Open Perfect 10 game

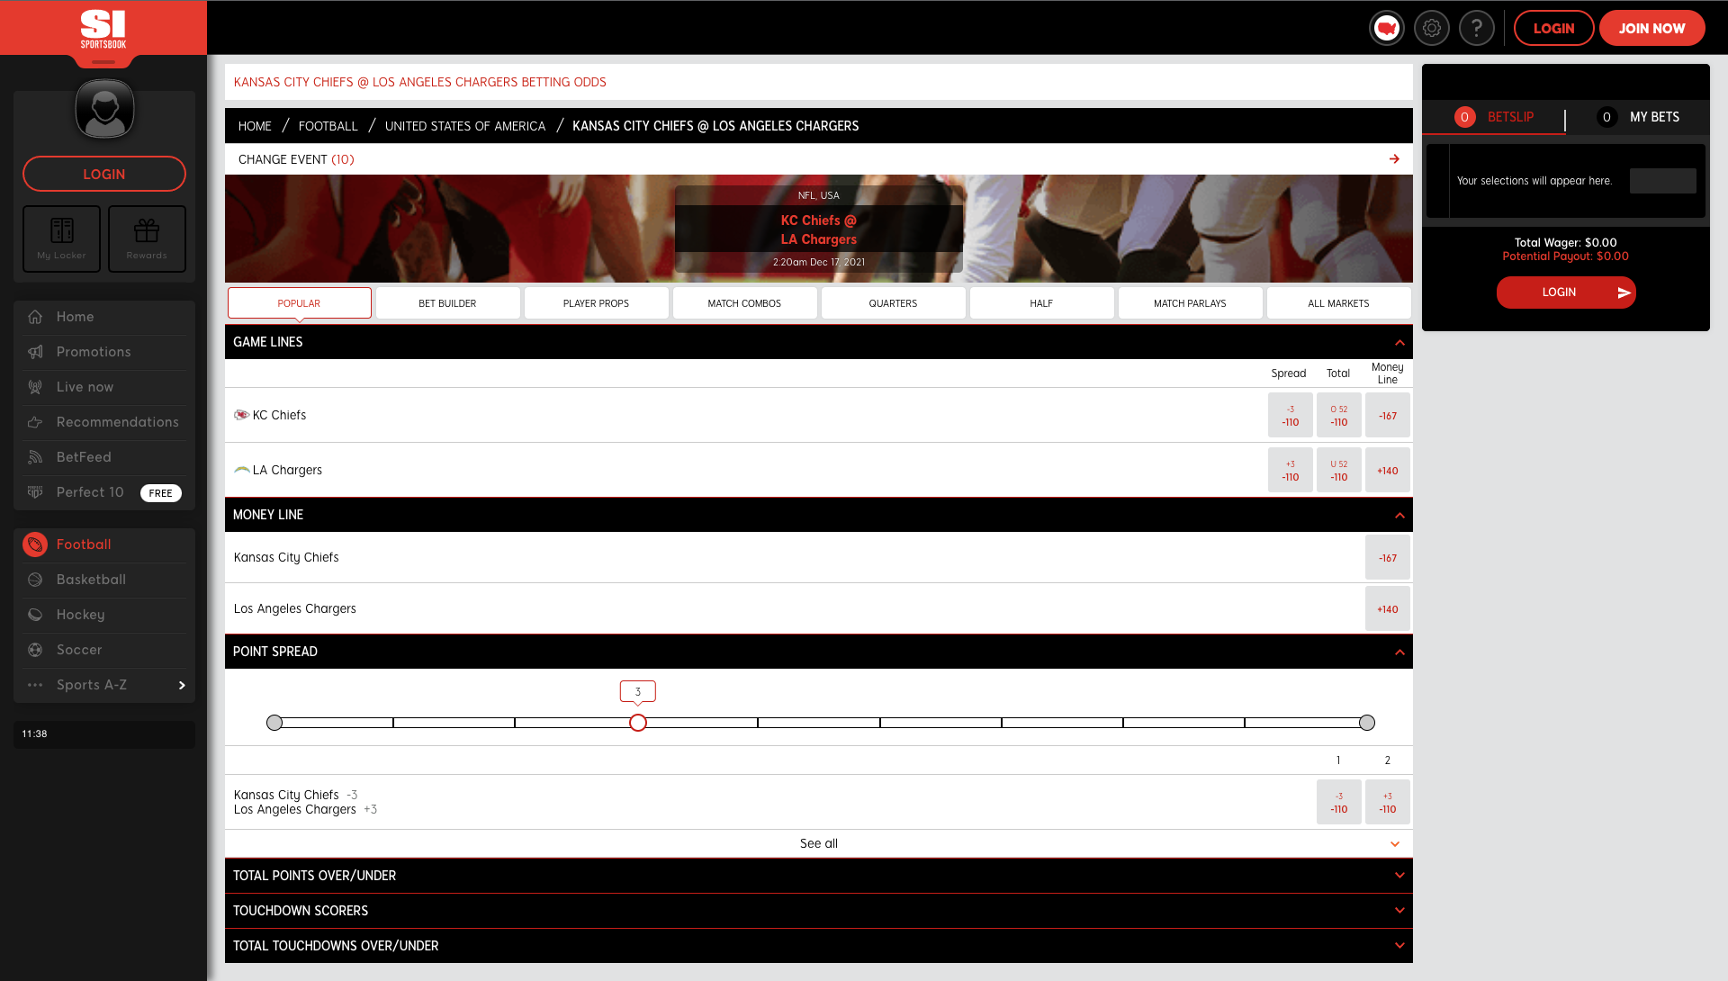pos(104,492)
